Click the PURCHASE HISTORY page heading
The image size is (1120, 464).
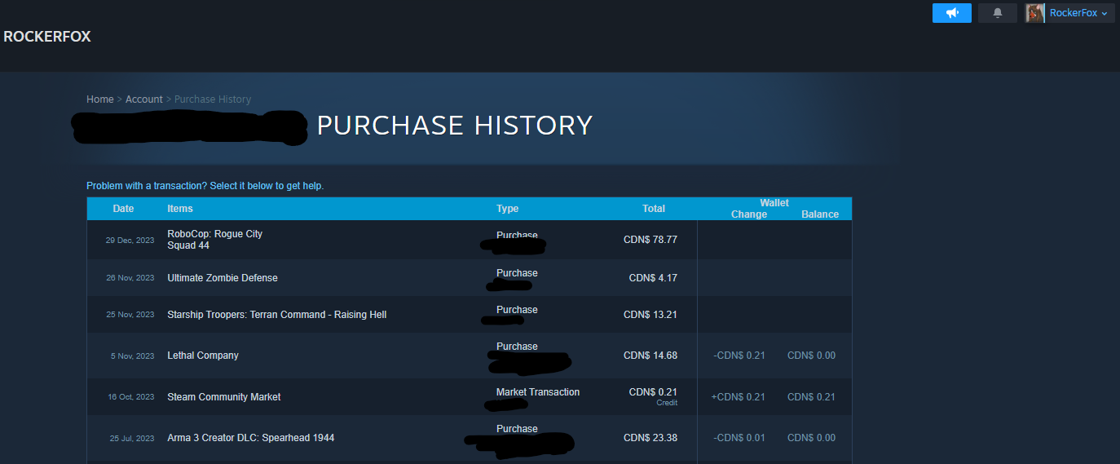[x=454, y=126]
